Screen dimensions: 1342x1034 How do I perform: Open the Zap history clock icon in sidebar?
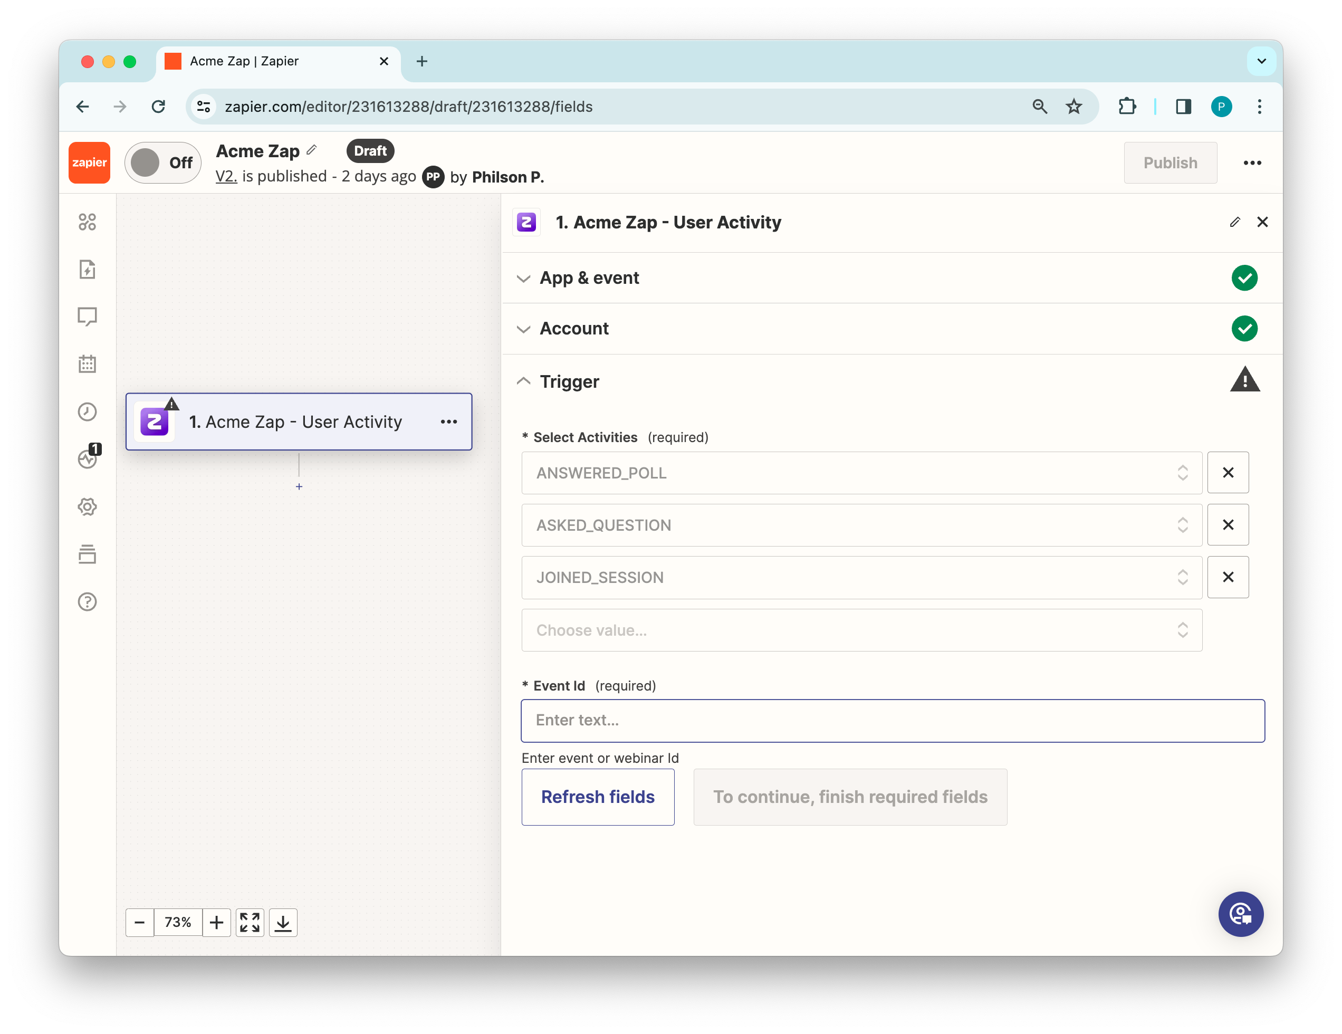pyautogui.click(x=87, y=411)
